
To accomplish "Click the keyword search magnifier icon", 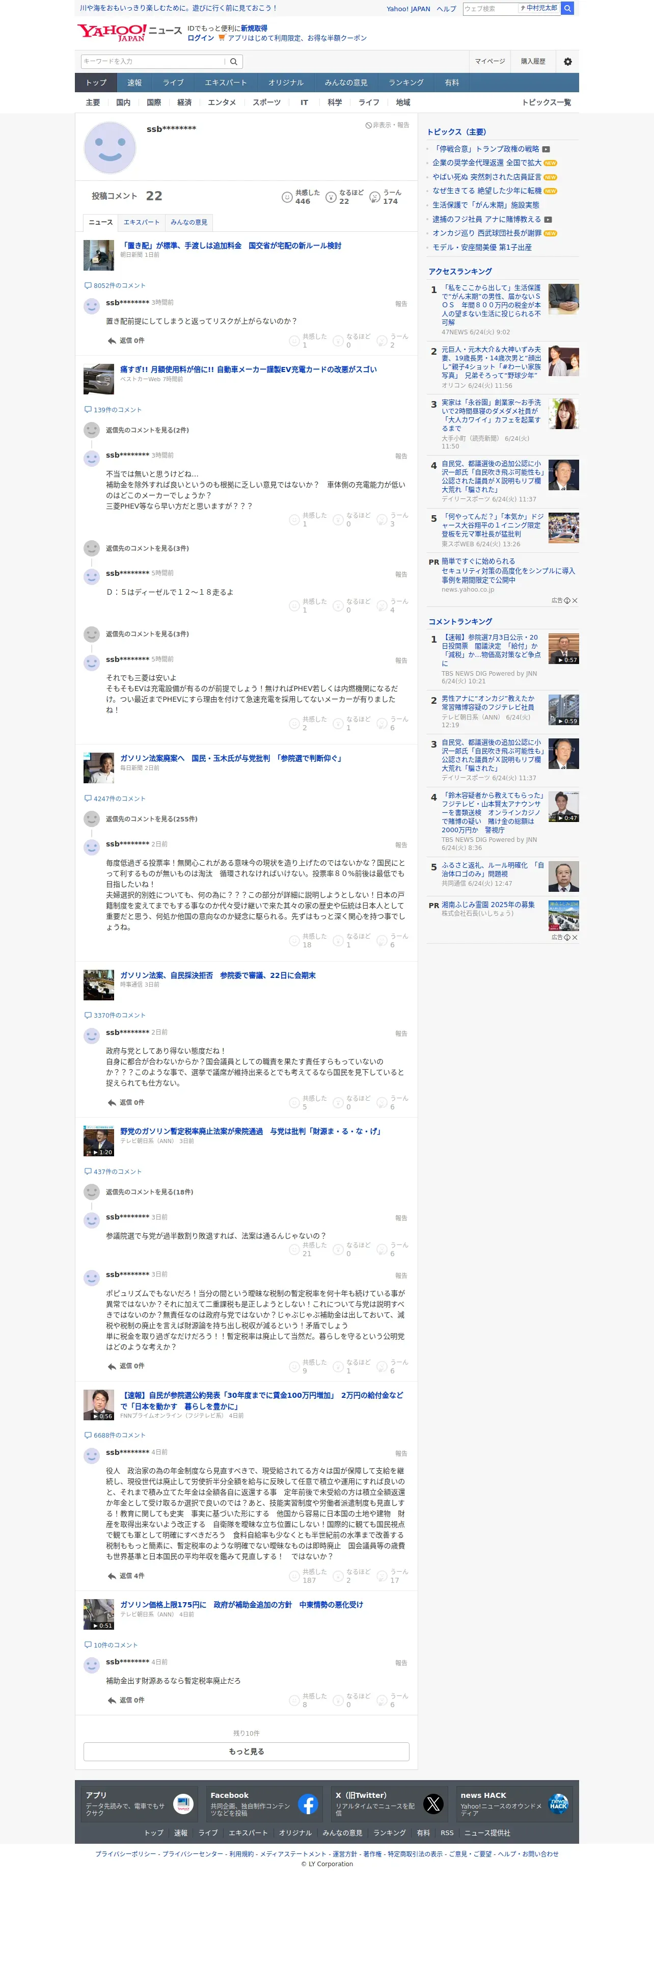I will coord(234,62).
